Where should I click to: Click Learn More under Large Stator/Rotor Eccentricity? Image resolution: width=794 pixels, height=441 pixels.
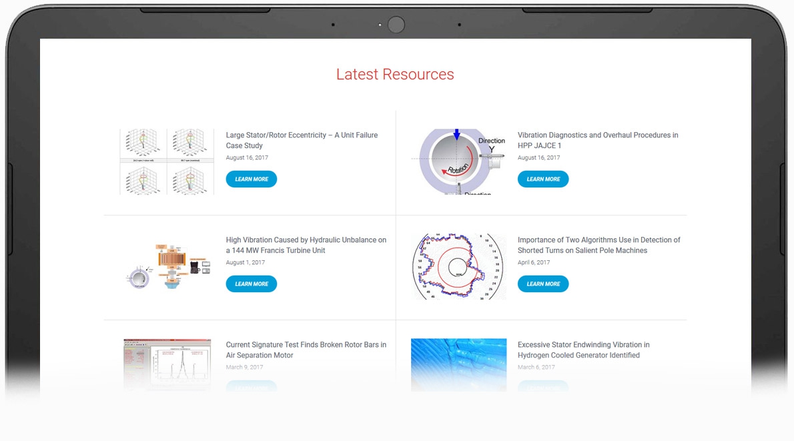[x=251, y=179]
